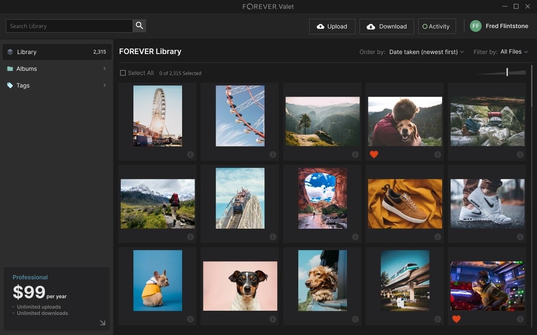The image size is (537, 335).
Task: Select the white Ferris wheel thumbnail
Action: [158, 116]
